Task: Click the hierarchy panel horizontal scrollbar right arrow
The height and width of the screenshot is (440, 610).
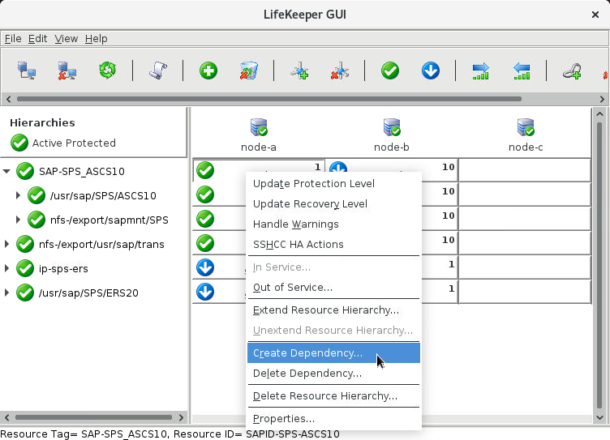Action: (x=181, y=417)
